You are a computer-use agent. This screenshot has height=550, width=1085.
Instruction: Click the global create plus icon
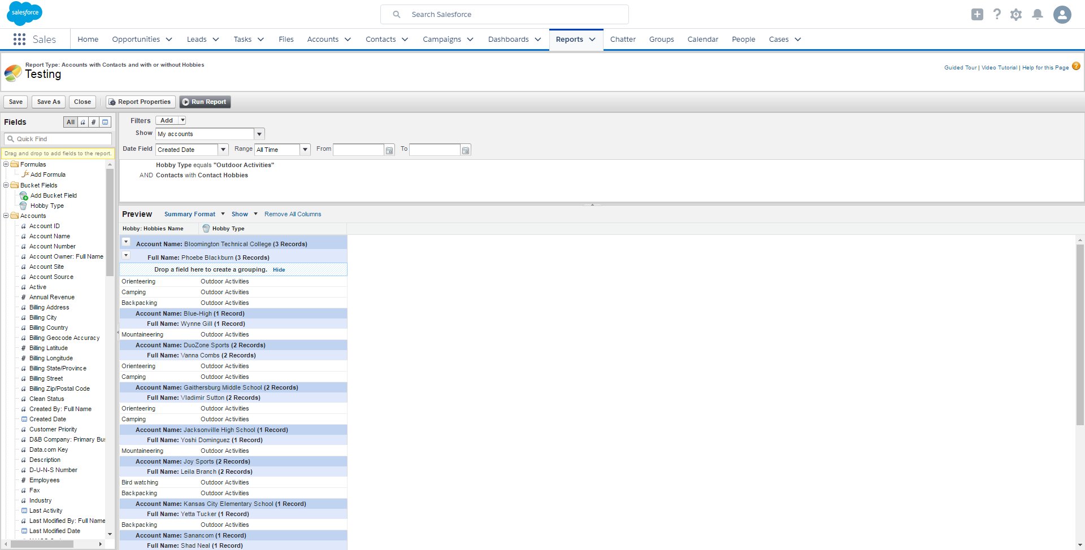(977, 15)
